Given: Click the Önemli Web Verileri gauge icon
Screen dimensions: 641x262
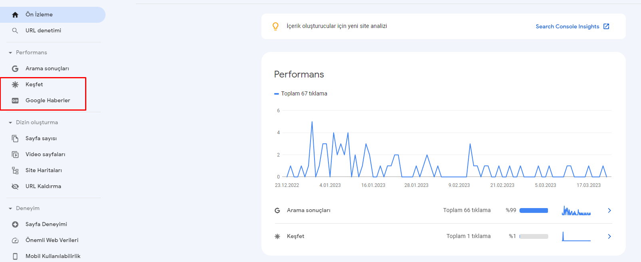Looking at the screenshot, I should click(x=15, y=240).
